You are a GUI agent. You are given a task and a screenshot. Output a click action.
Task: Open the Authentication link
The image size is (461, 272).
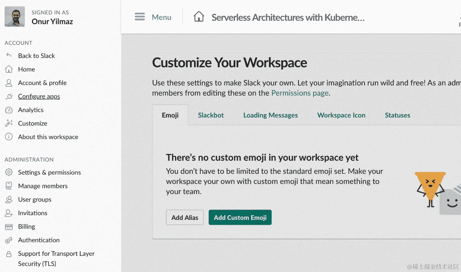coord(39,240)
